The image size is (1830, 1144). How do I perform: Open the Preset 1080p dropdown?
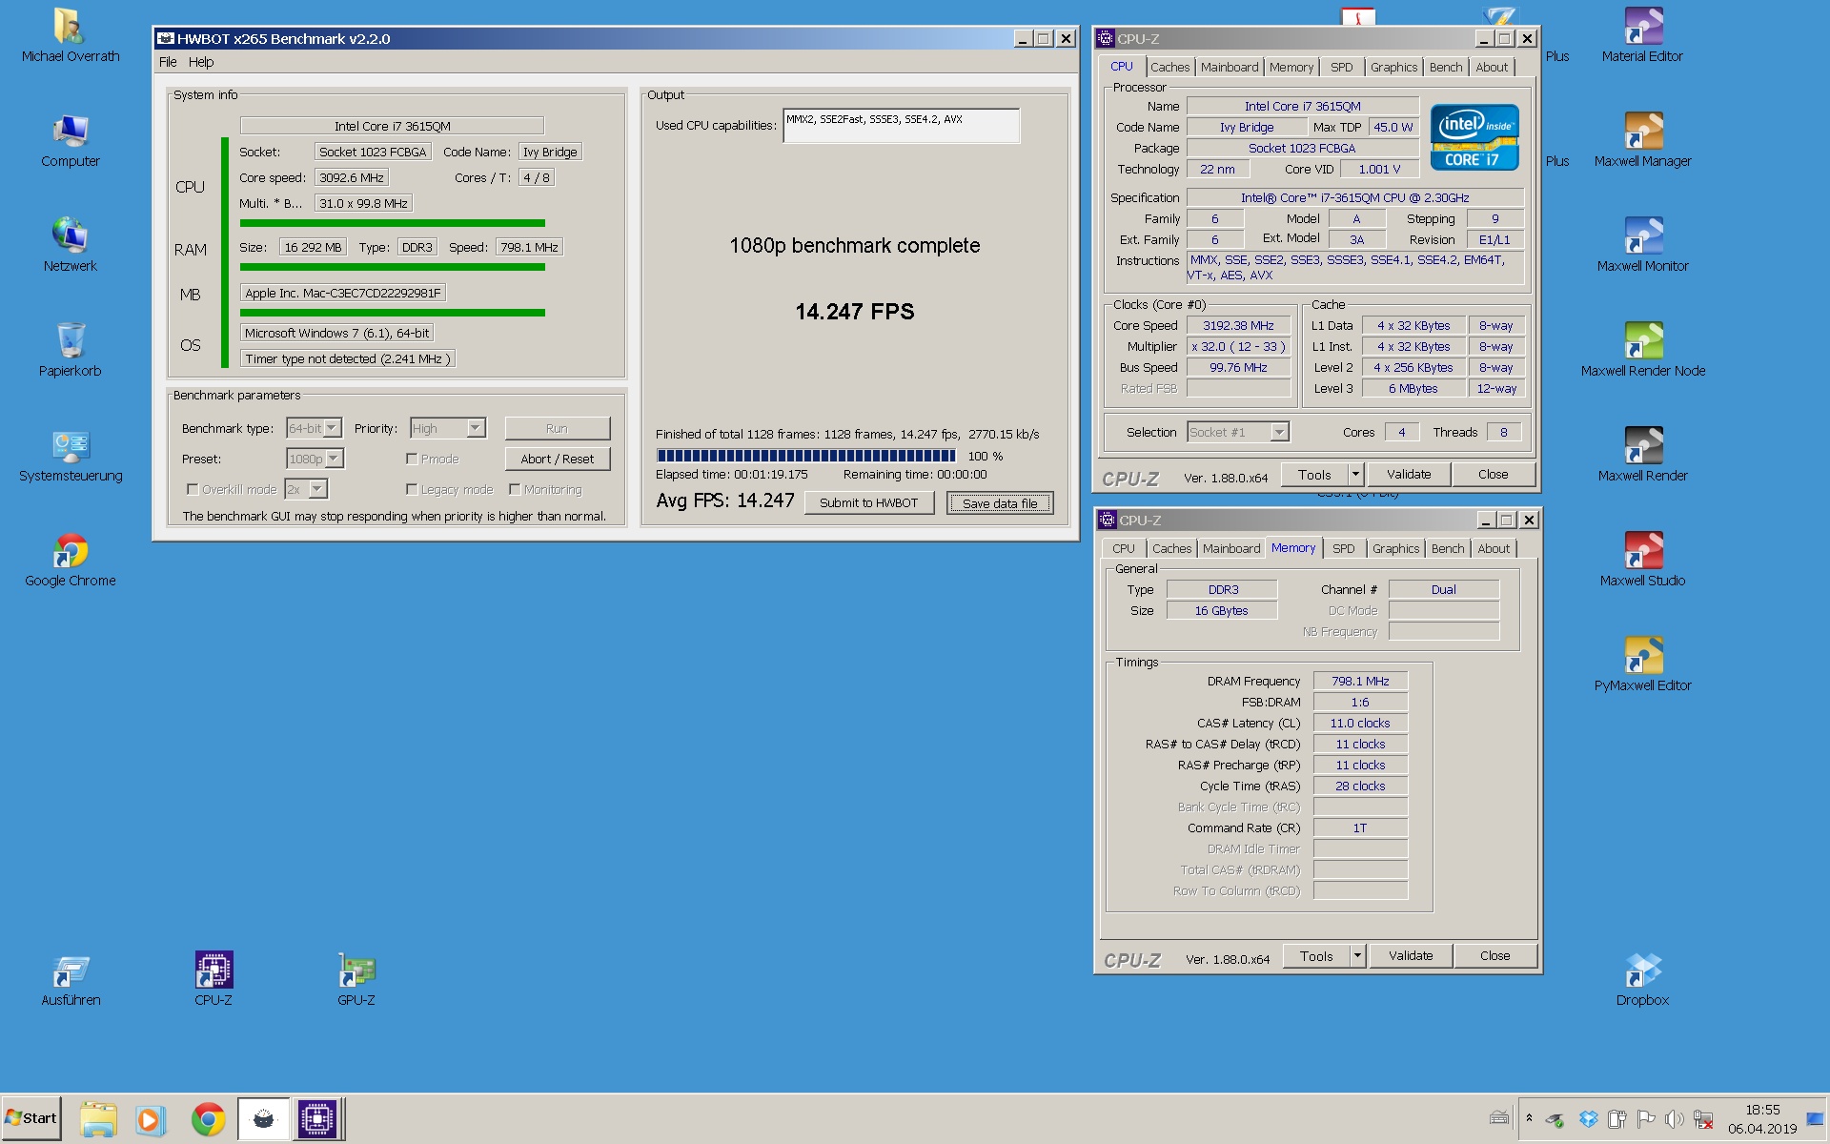tap(315, 459)
